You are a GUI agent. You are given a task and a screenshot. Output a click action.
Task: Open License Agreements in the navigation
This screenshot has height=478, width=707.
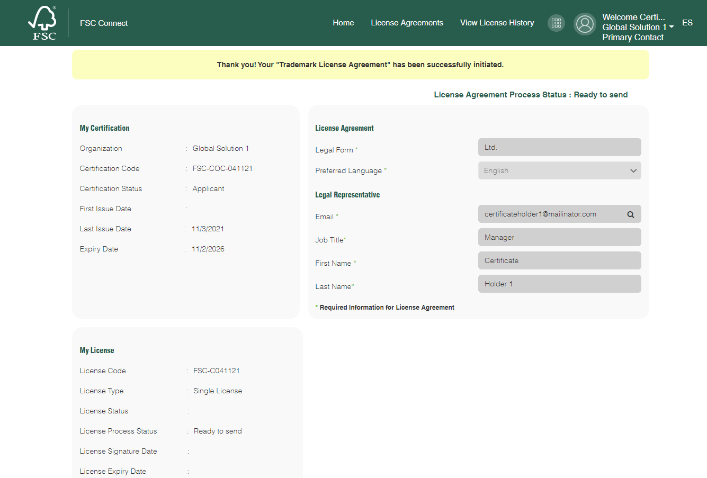click(x=407, y=23)
